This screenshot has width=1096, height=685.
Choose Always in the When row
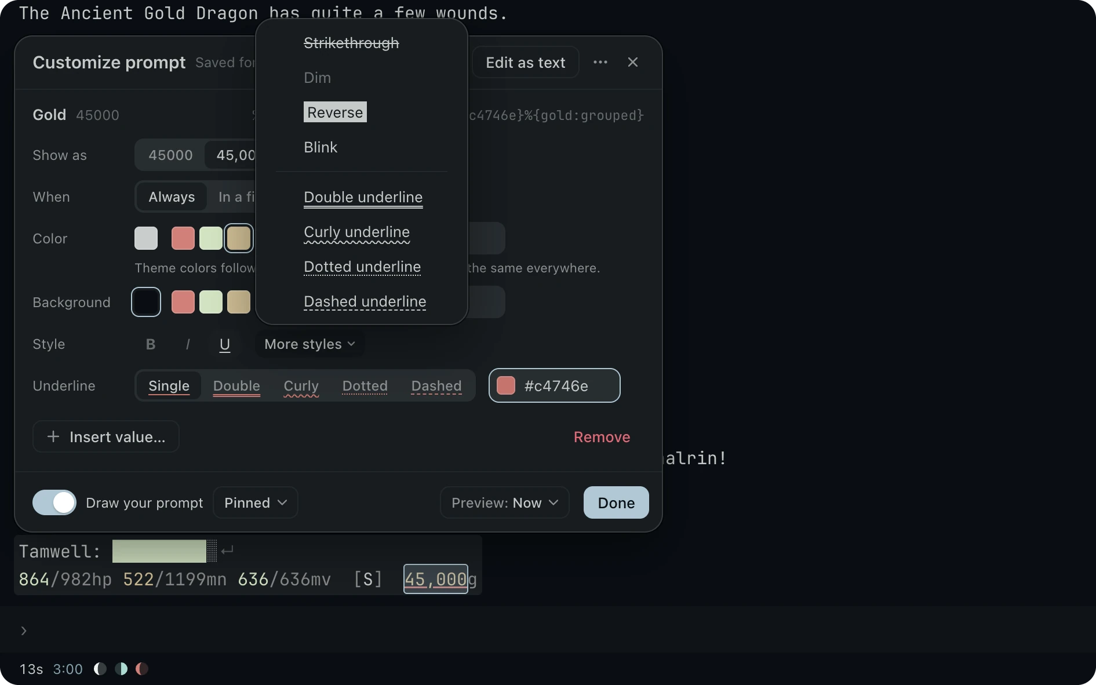172,197
